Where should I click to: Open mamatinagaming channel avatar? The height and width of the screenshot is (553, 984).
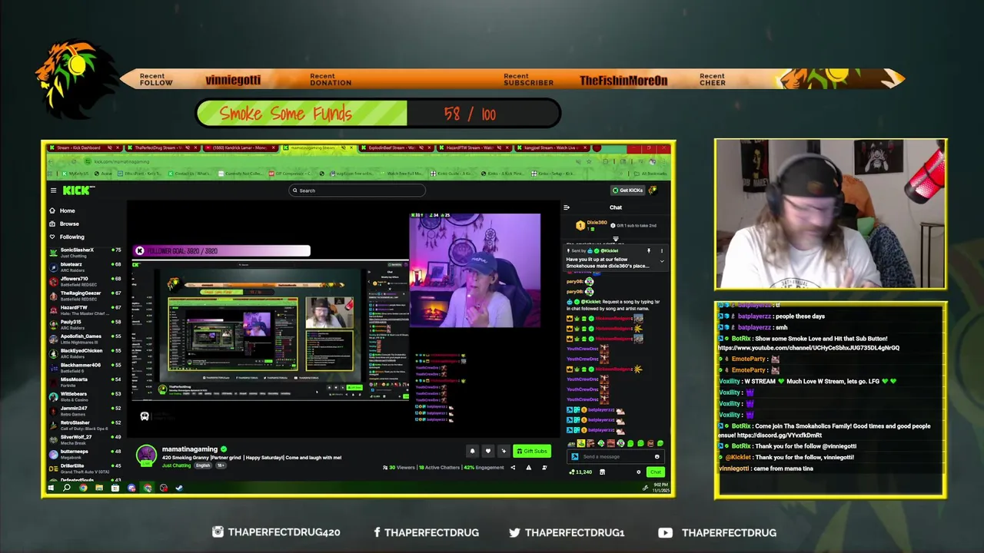coord(147,455)
